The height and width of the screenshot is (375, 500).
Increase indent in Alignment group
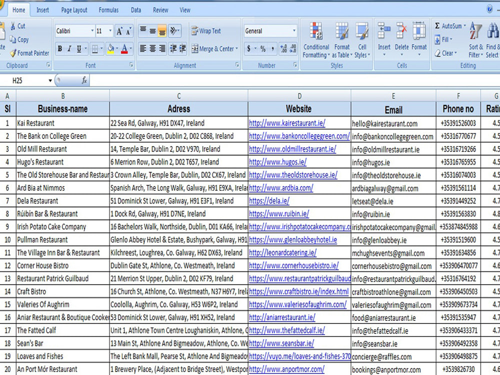182,48
